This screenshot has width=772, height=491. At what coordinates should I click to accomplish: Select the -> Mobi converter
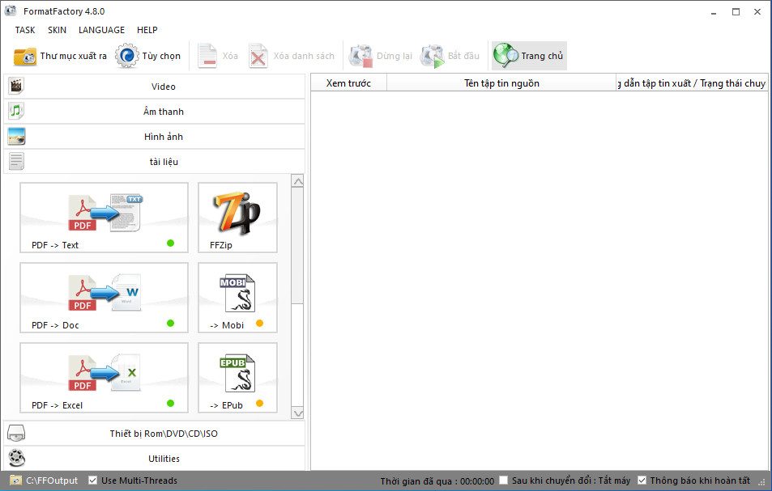(x=237, y=298)
